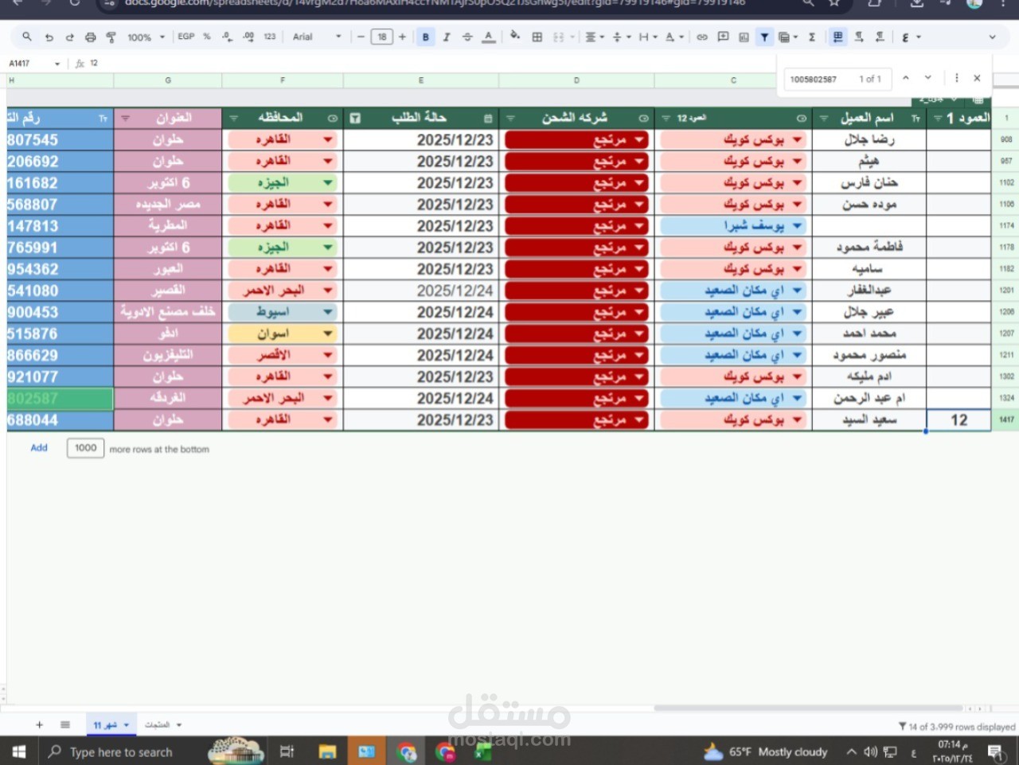Click the Functions sigma icon
The image size is (1019, 765).
(811, 37)
